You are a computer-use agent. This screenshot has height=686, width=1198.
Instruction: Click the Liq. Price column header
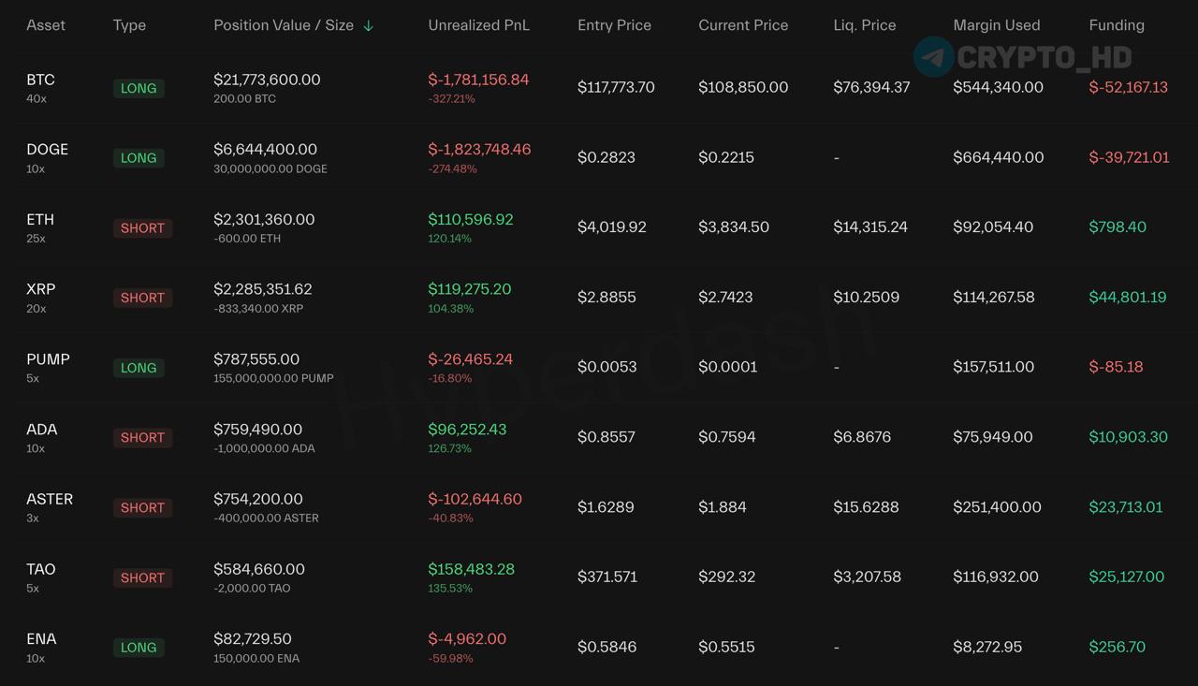[x=864, y=25]
